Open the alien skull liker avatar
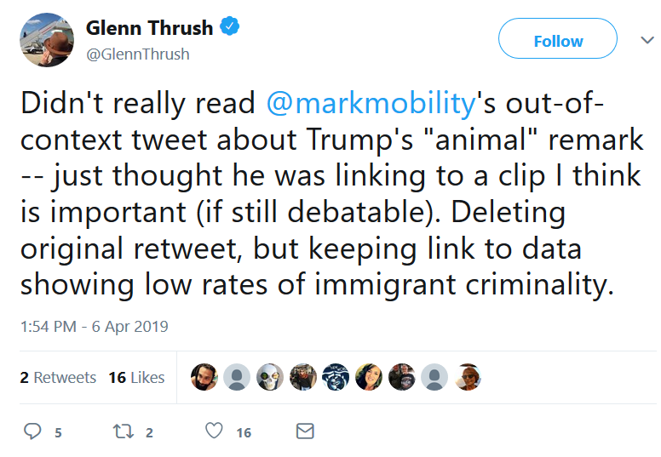The image size is (661, 457). coord(270,377)
